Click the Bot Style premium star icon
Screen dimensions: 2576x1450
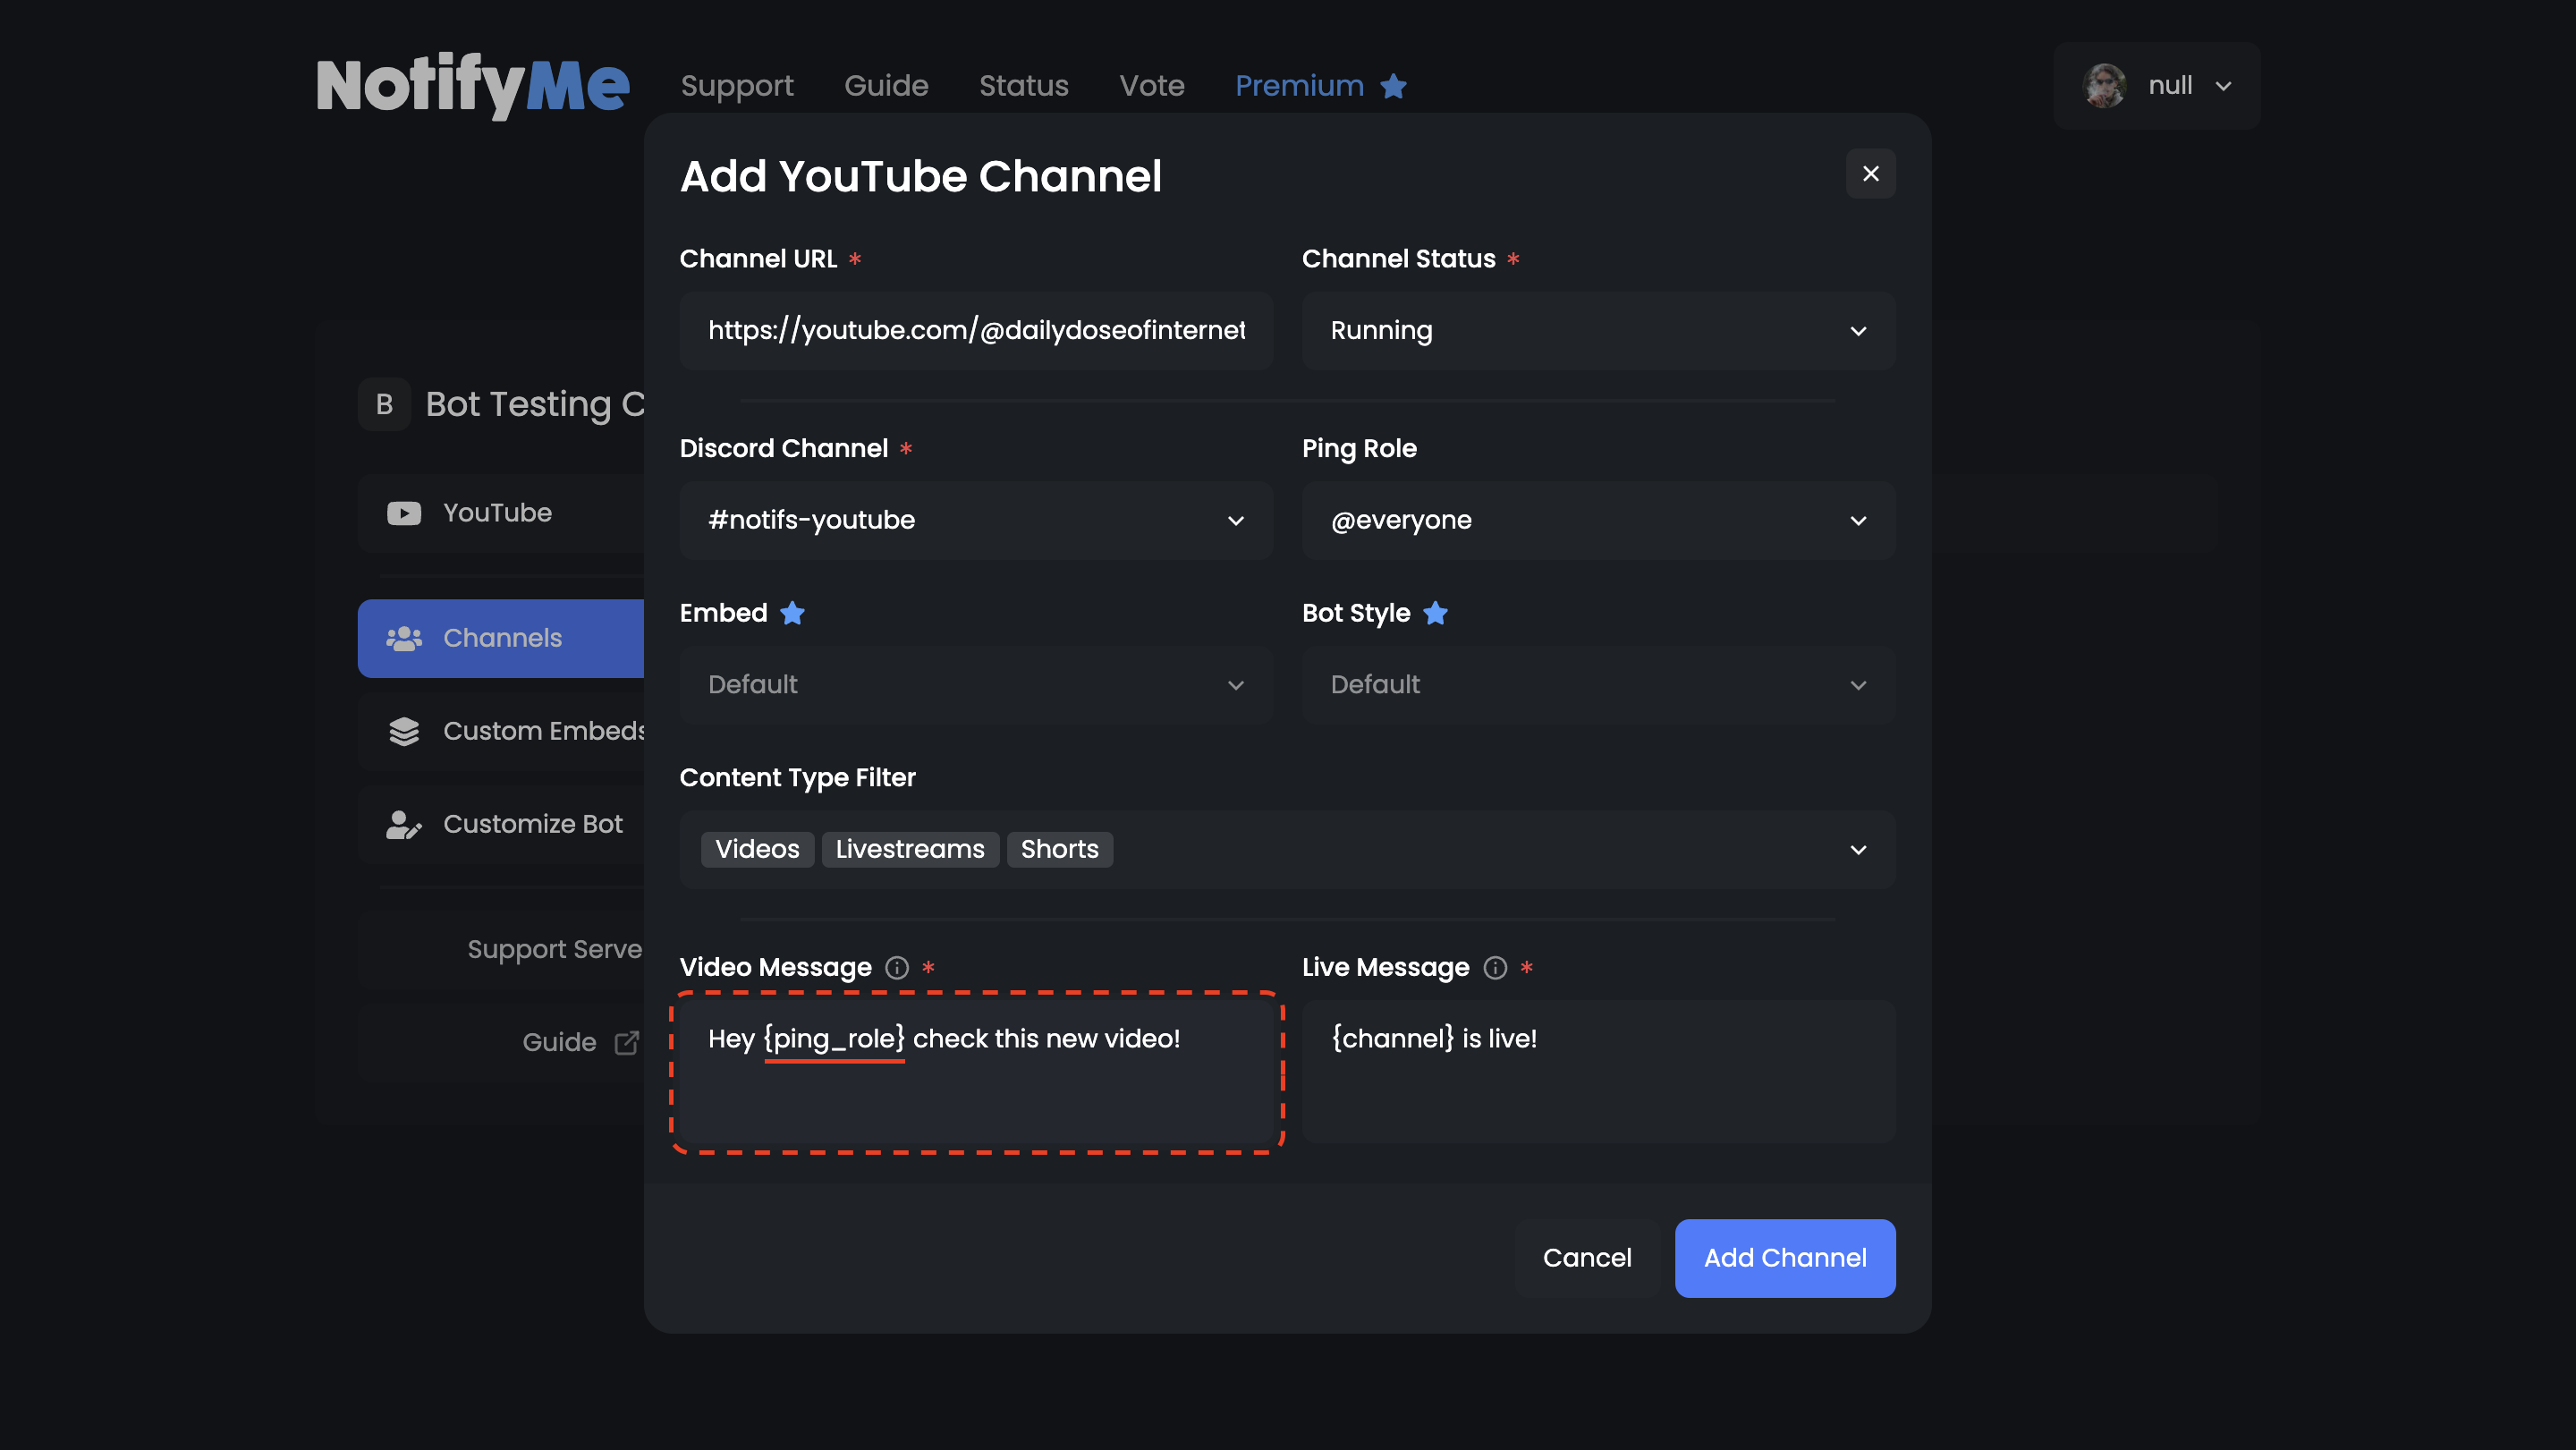click(1435, 613)
